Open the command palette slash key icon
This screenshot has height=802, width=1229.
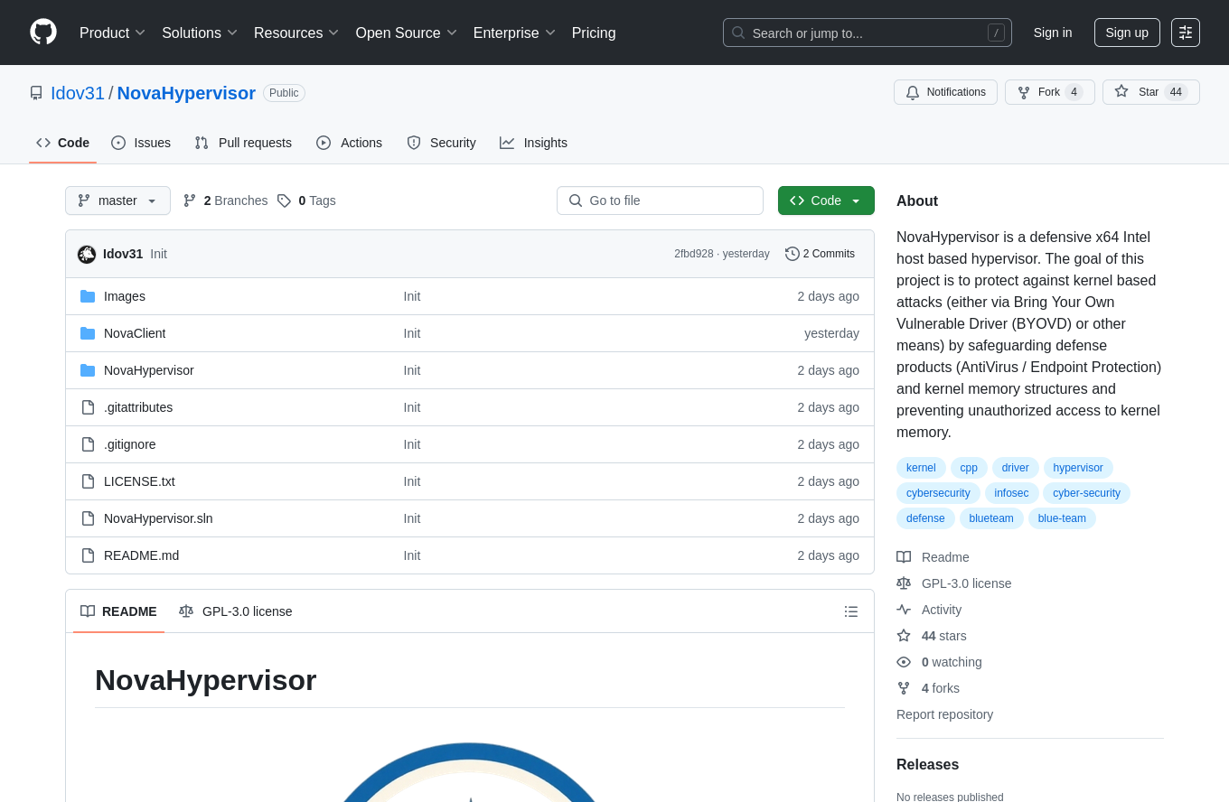pos(996,33)
